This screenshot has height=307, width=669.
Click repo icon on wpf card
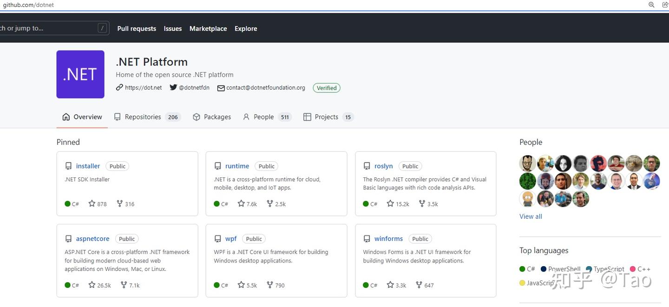tap(217, 239)
